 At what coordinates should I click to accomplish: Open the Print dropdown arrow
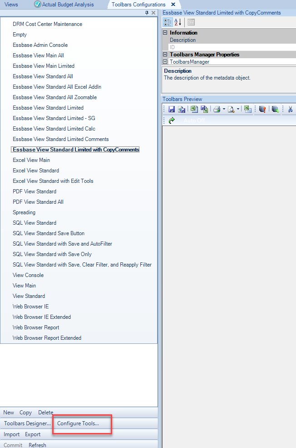224,109
